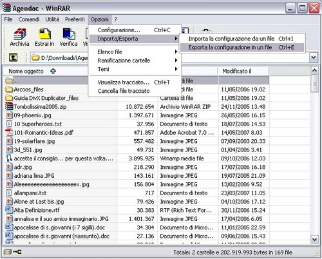Sort by the Modificato il column header
Viewport: 322px width, 259px height.
[243, 71]
